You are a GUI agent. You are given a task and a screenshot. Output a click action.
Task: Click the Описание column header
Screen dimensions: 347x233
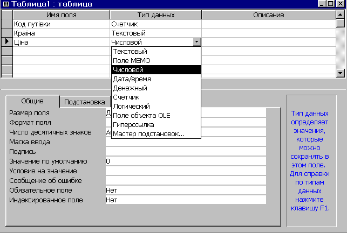pyautogui.click(x=269, y=15)
